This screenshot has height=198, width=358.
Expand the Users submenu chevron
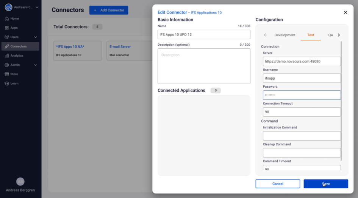35,37
